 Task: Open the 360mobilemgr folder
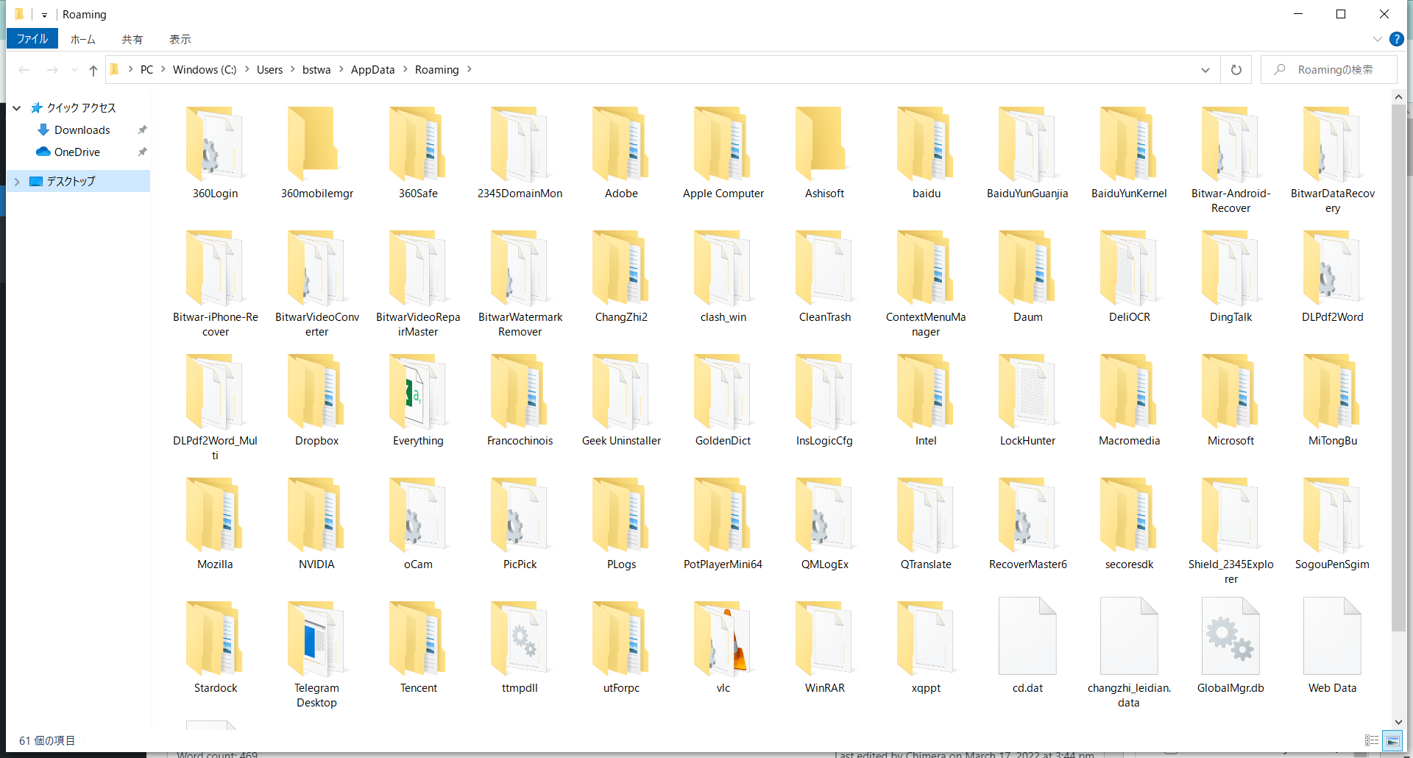316,153
